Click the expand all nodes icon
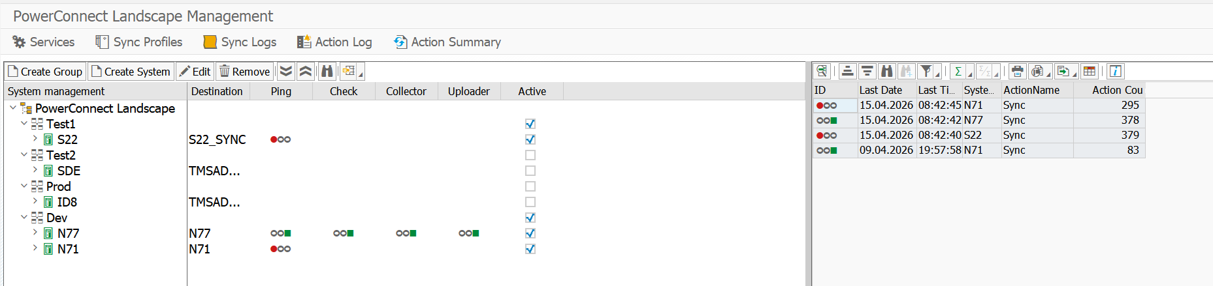The height and width of the screenshot is (286, 1213). (x=286, y=72)
